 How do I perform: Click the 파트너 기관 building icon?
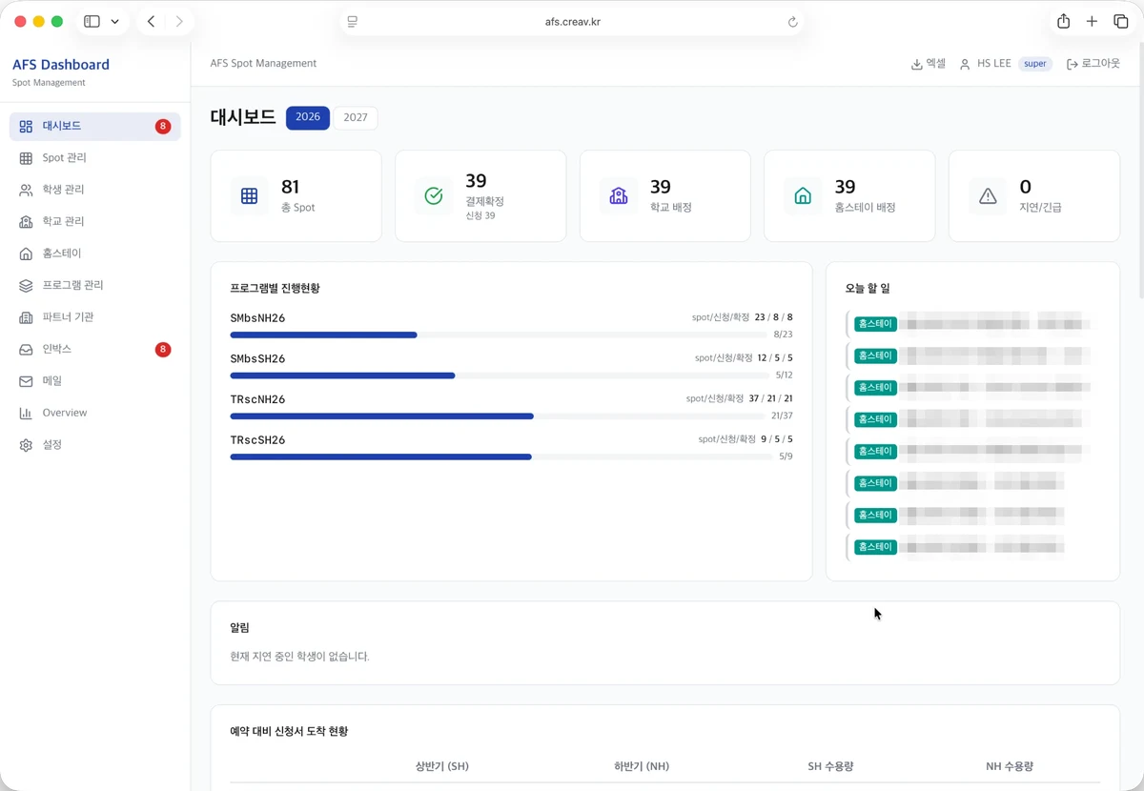pos(26,317)
